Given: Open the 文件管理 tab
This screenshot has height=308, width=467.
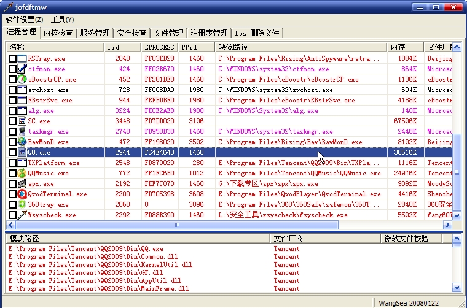Looking at the screenshot, I should 168,33.
